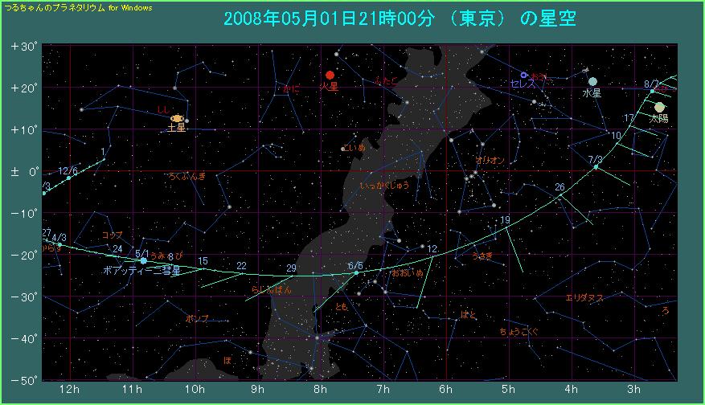
Task: Select the Saturn (土星) ringed planet icon
Action: (177, 118)
